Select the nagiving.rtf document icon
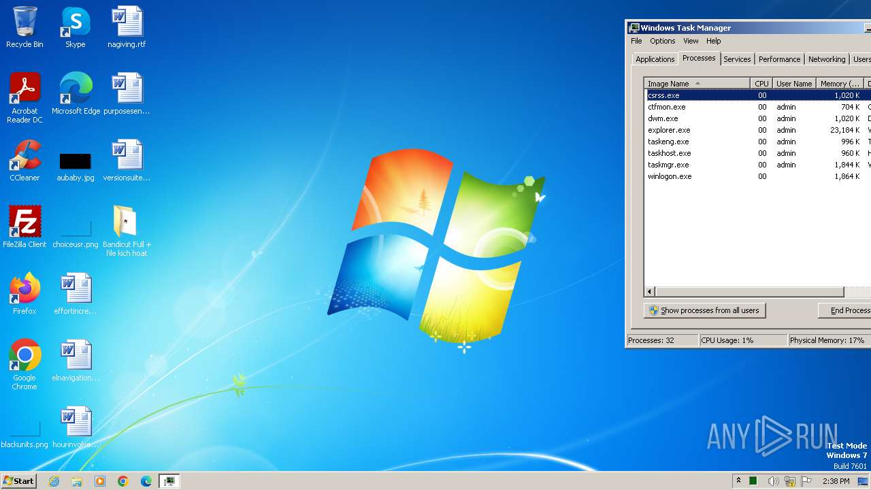This screenshot has height=490, width=871. tap(127, 27)
